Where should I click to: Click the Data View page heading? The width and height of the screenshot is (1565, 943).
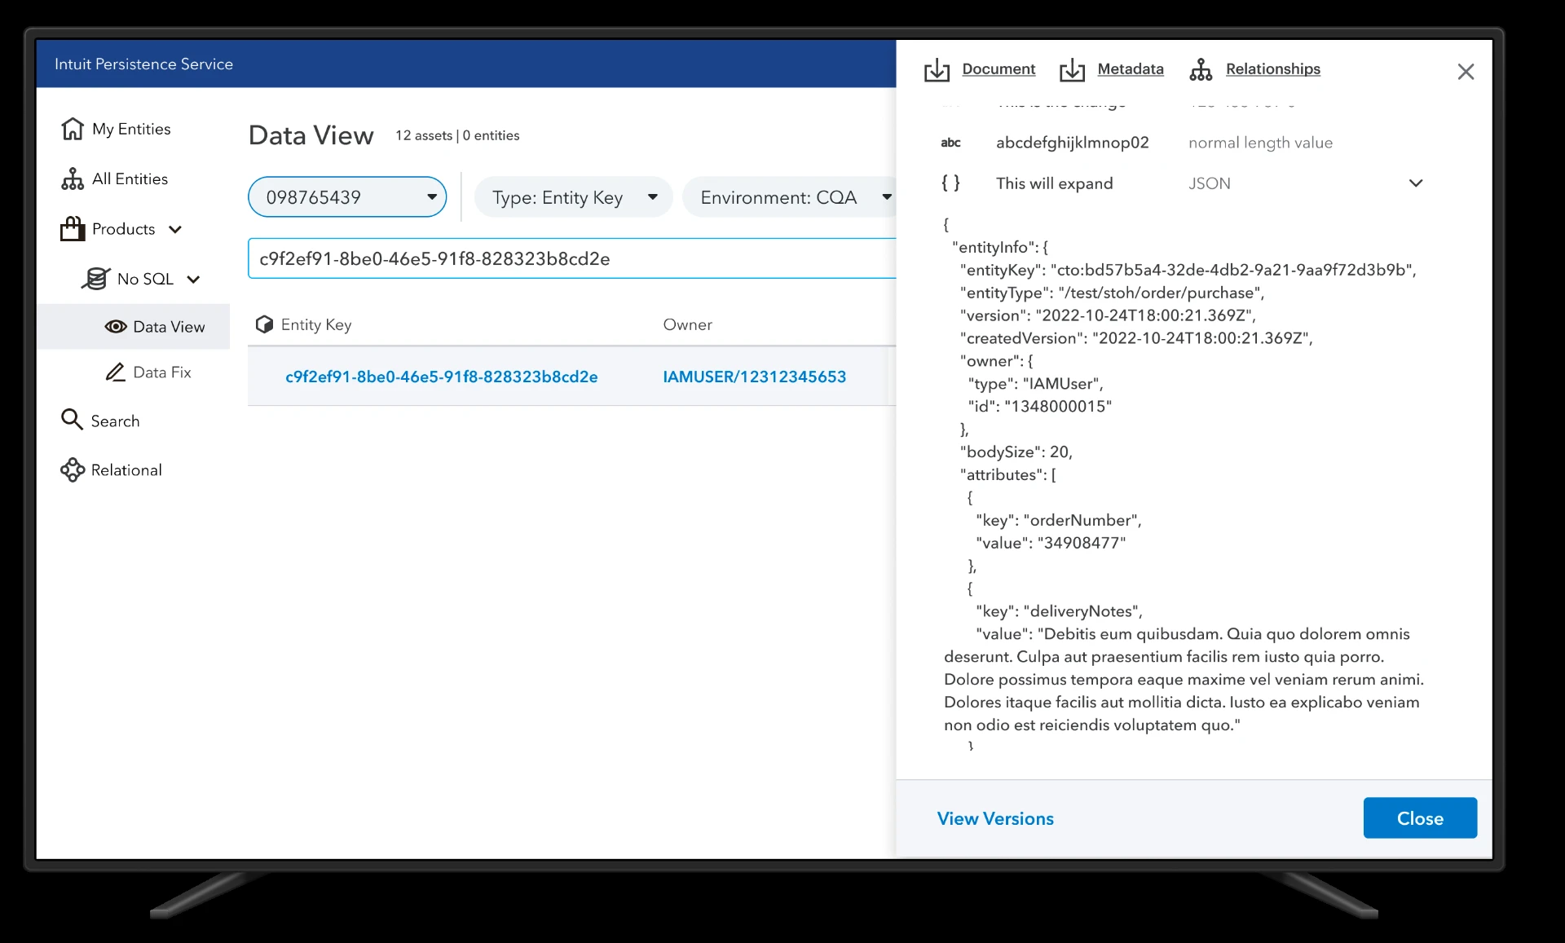click(x=311, y=135)
